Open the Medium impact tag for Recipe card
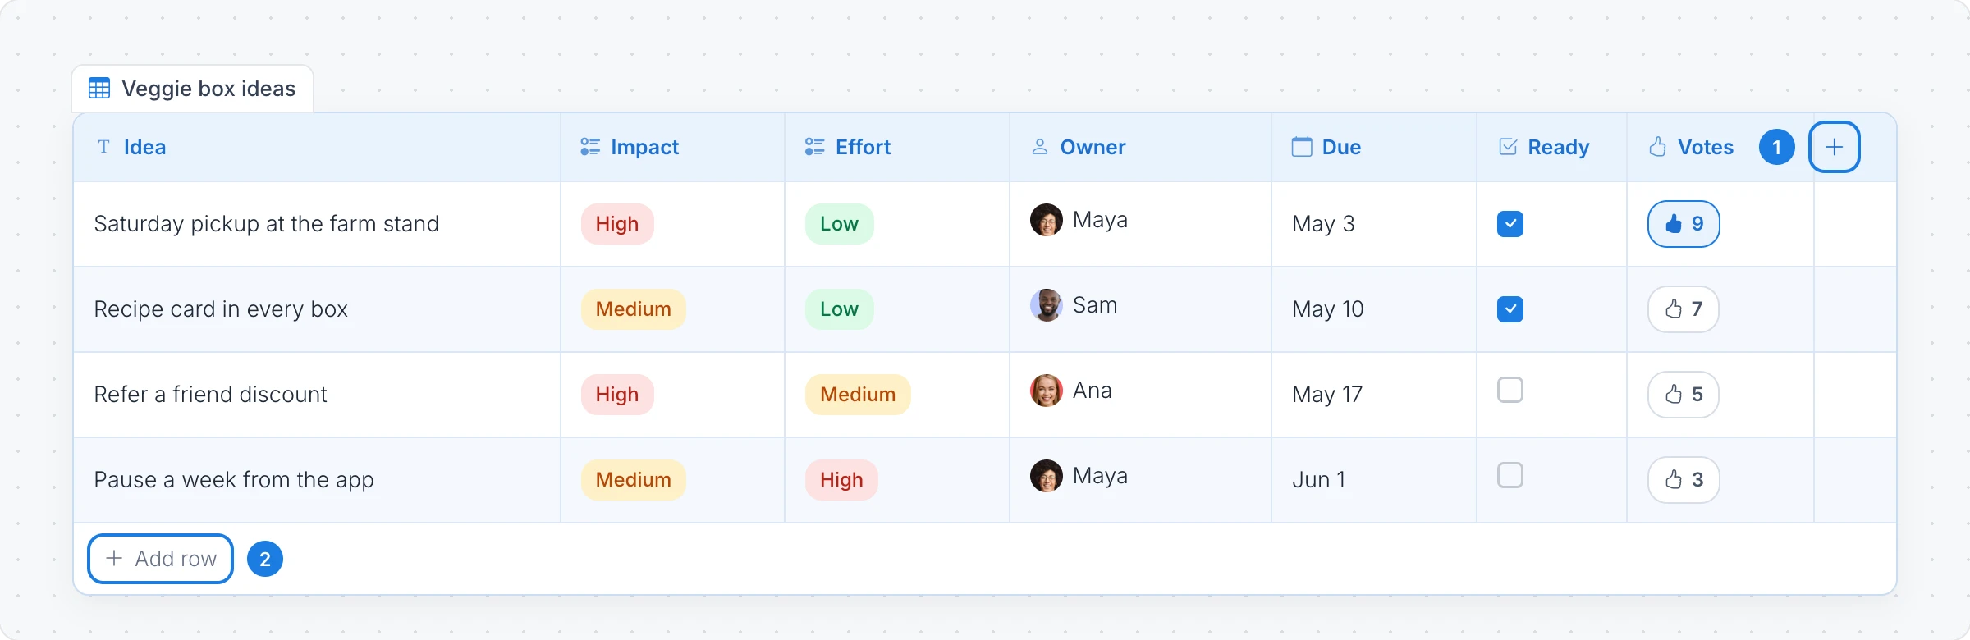1970x640 pixels. coord(634,309)
